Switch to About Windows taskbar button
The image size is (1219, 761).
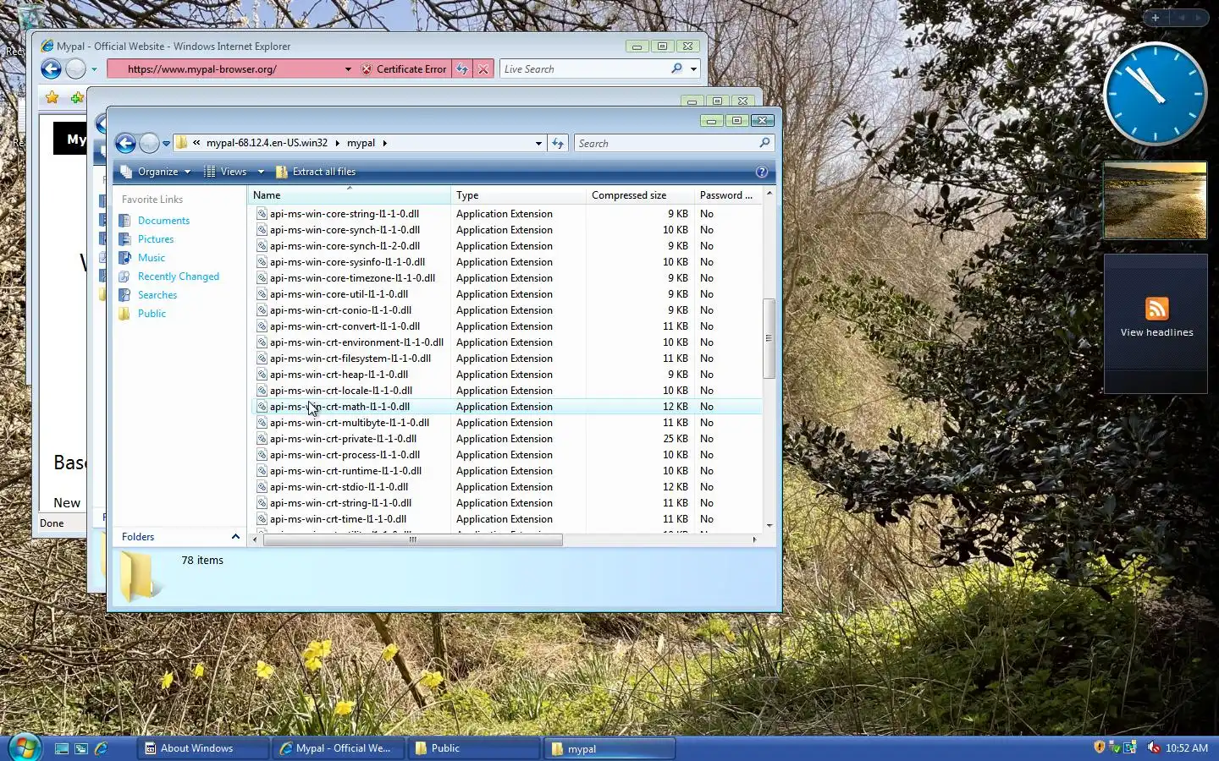pyautogui.click(x=203, y=748)
